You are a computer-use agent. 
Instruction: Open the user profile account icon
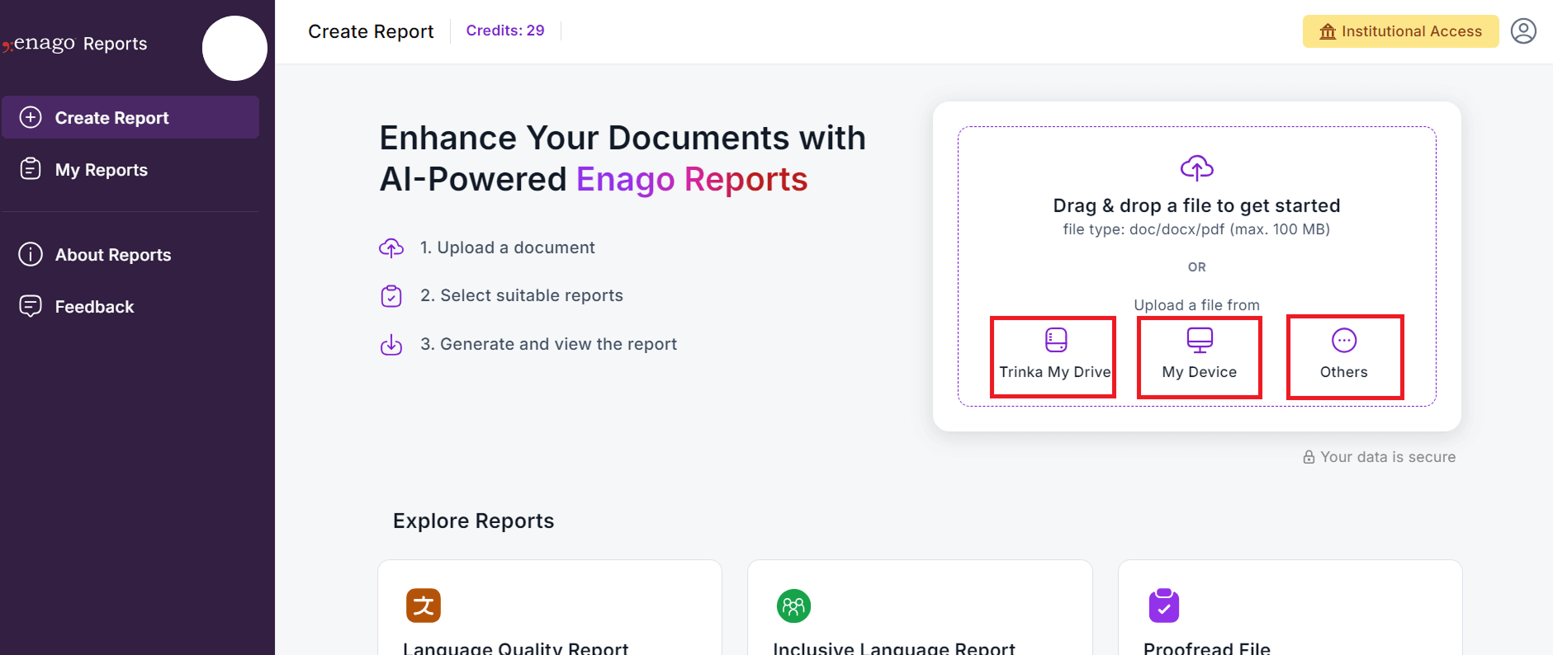pos(1523,31)
